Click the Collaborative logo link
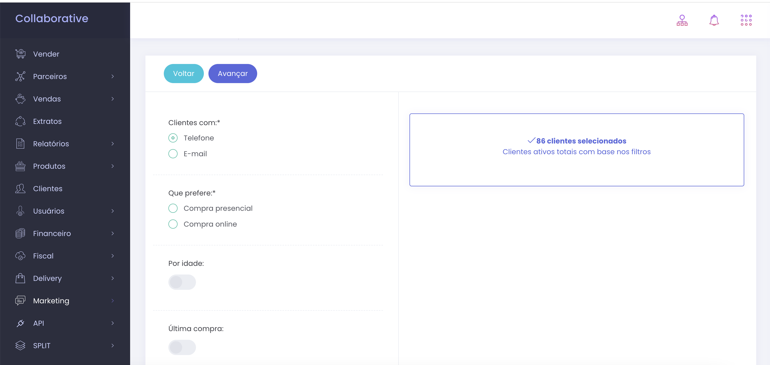 [x=52, y=19]
